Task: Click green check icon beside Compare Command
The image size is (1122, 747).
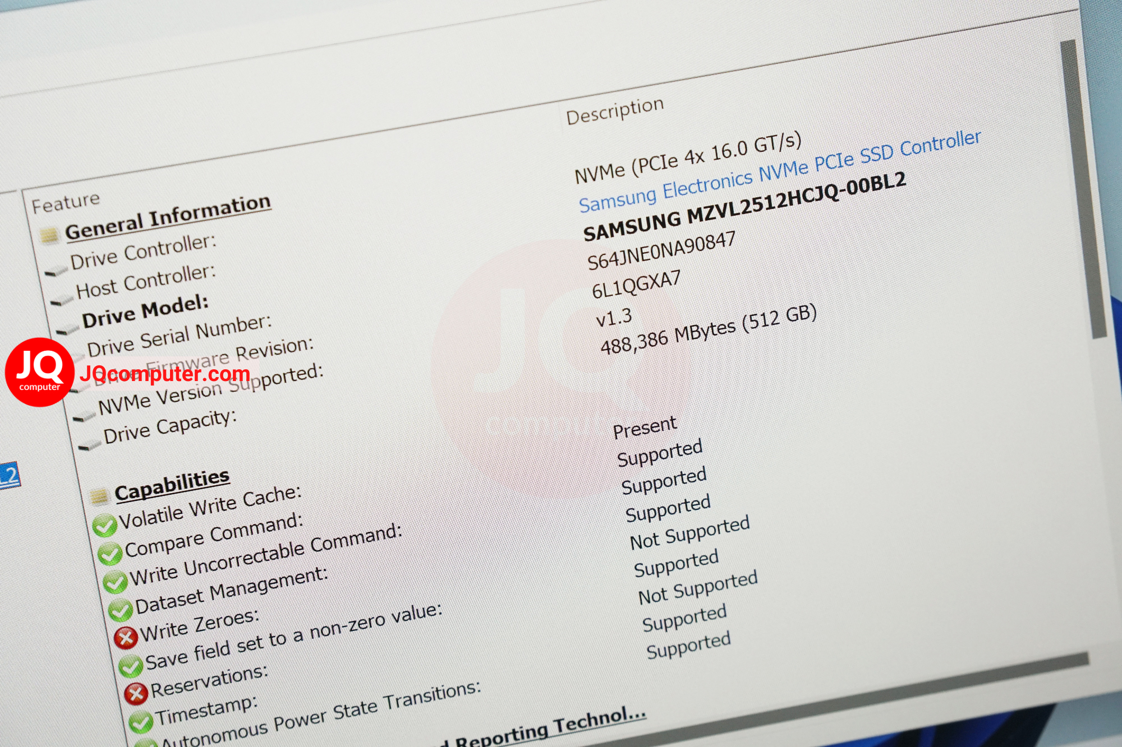Action: coord(109,554)
